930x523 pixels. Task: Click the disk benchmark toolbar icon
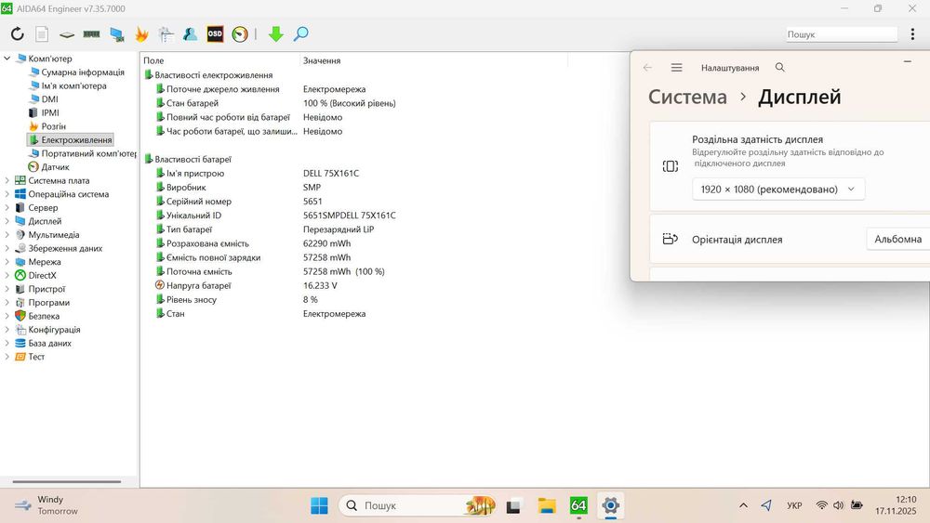pyautogui.click(x=66, y=35)
